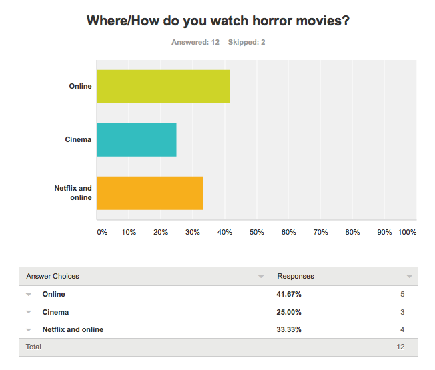
Task: Click the teal Cinema bar
Action: pyautogui.click(x=137, y=140)
